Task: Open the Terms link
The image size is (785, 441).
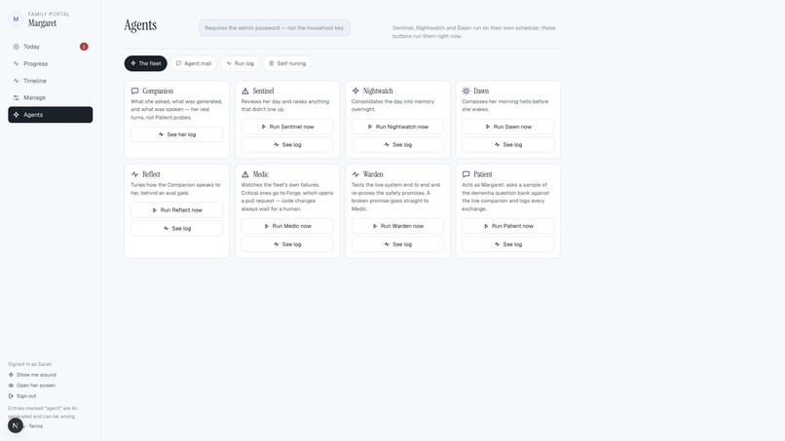Action: tap(35, 426)
